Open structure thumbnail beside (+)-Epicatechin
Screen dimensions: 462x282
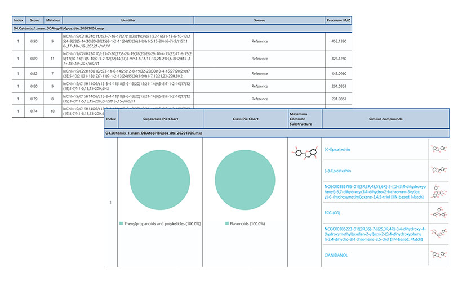(x=438, y=170)
